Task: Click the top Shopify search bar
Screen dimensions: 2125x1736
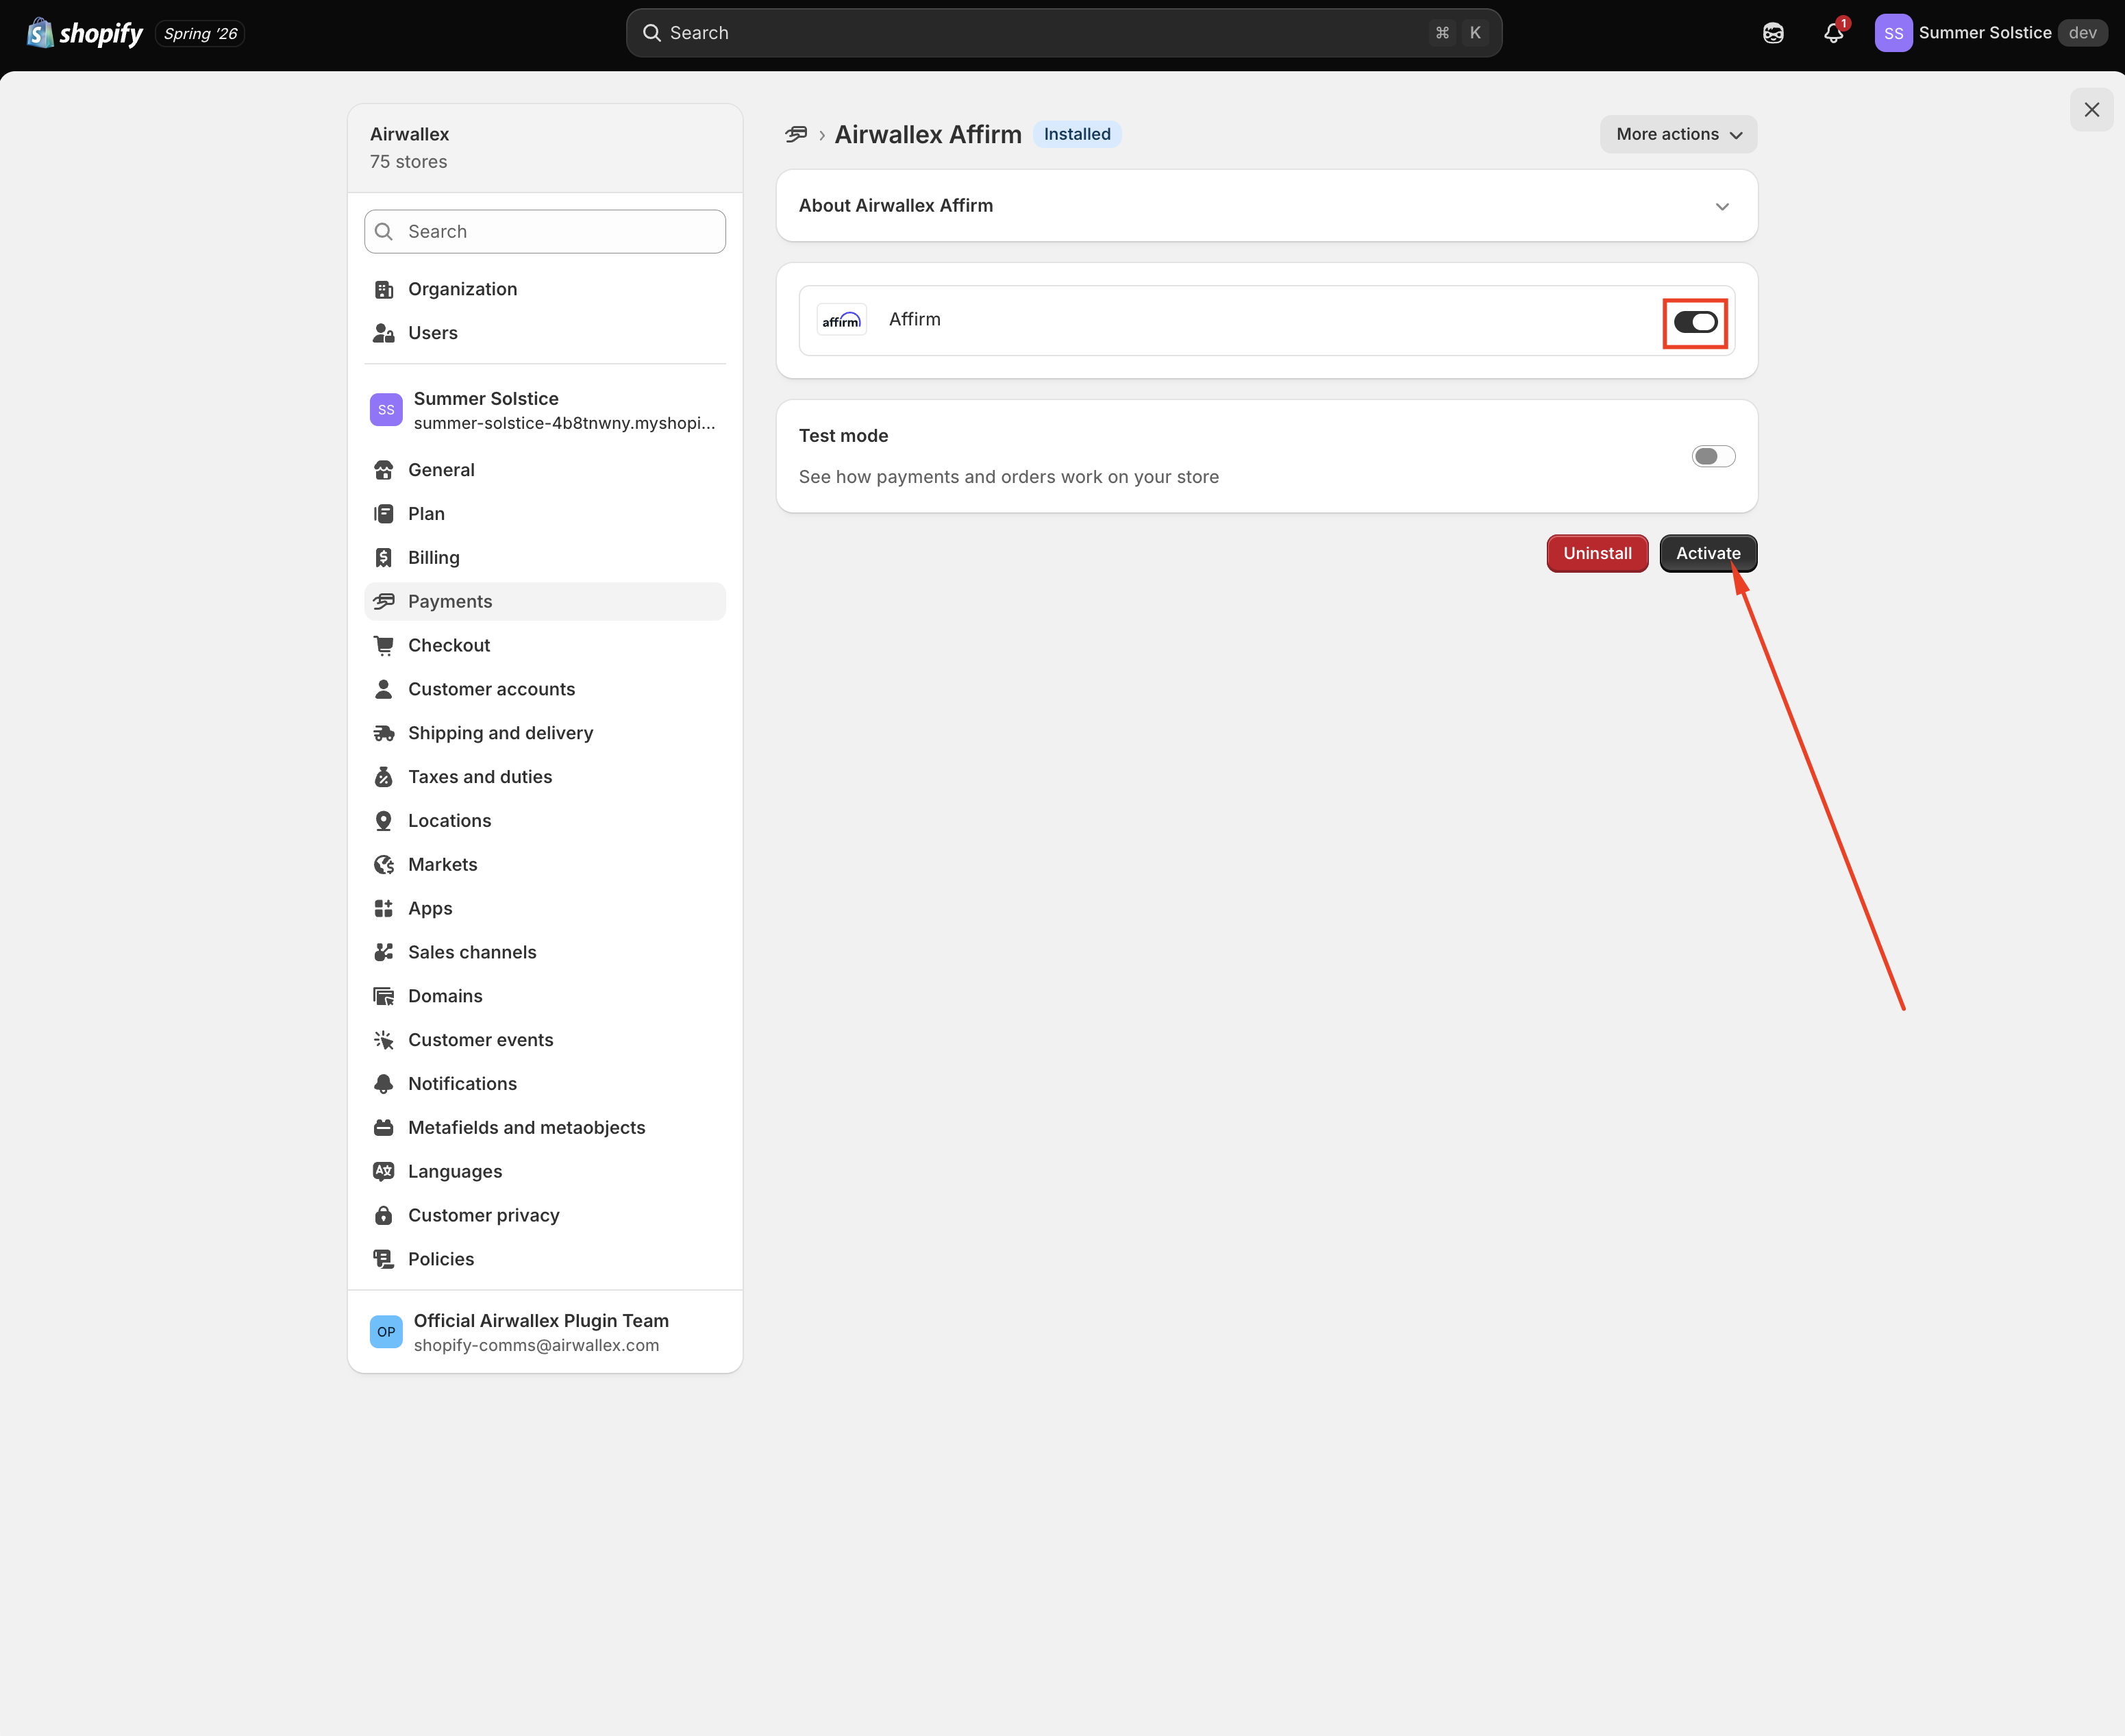Action: (1064, 33)
